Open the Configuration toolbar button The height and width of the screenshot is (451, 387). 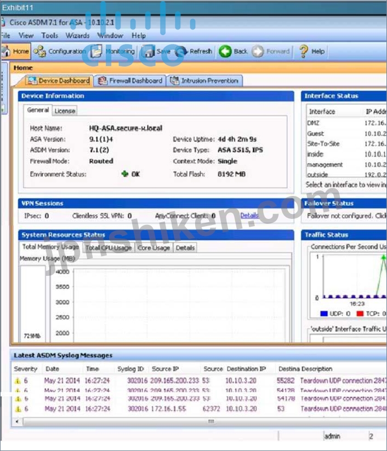click(x=60, y=51)
